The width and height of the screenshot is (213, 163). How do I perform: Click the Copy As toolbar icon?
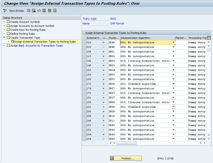[x=29, y=11]
